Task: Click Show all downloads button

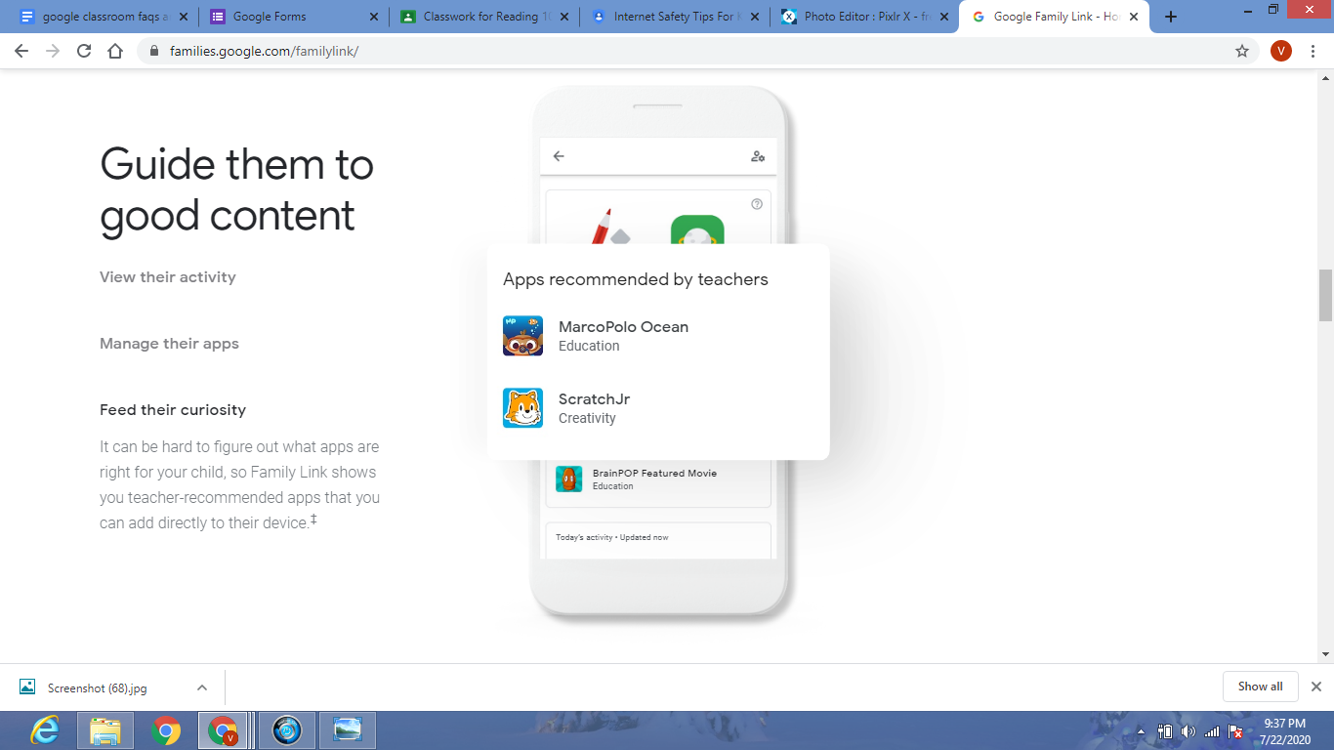Action: 1260,687
